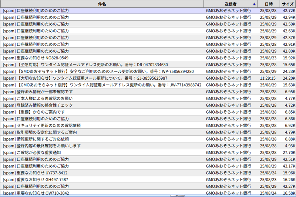
Task: Select the 口座継続利用 message sized 42.51K
Action: point(148,160)
